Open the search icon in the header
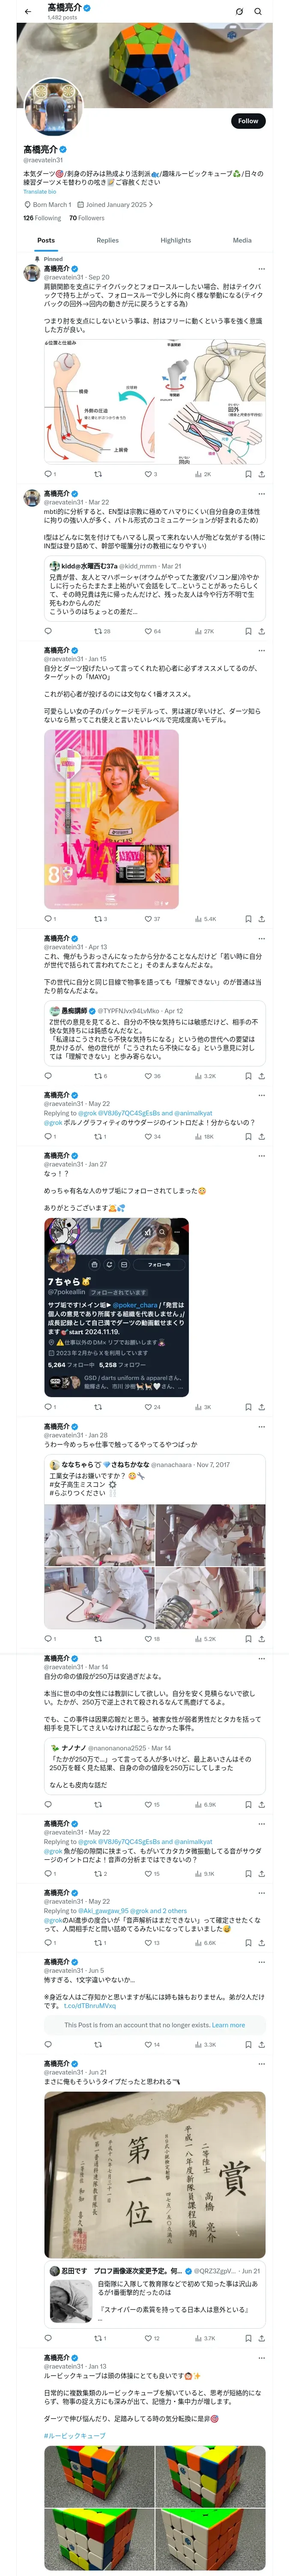The image size is (289, 2576). point(258,11)
